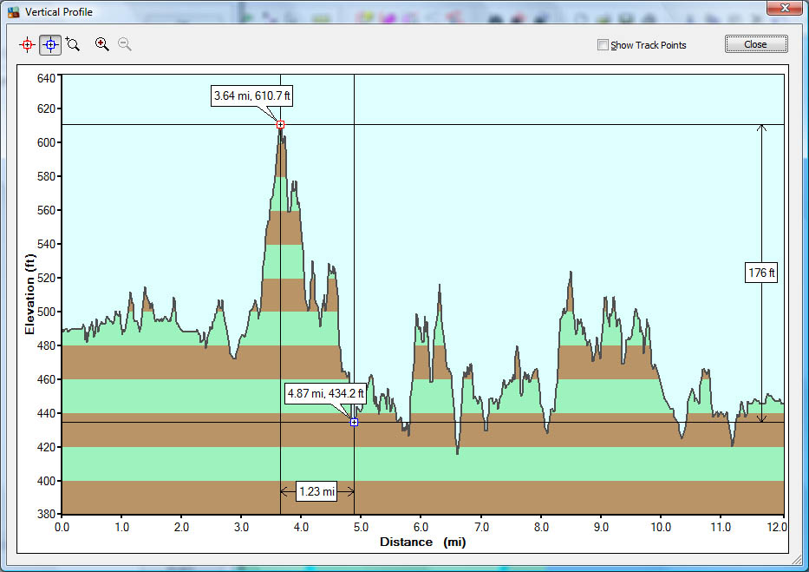Click the 176 ft elevation difference label
The width and height of the screenshot is (809, 572).
click(x=761, y=273)
